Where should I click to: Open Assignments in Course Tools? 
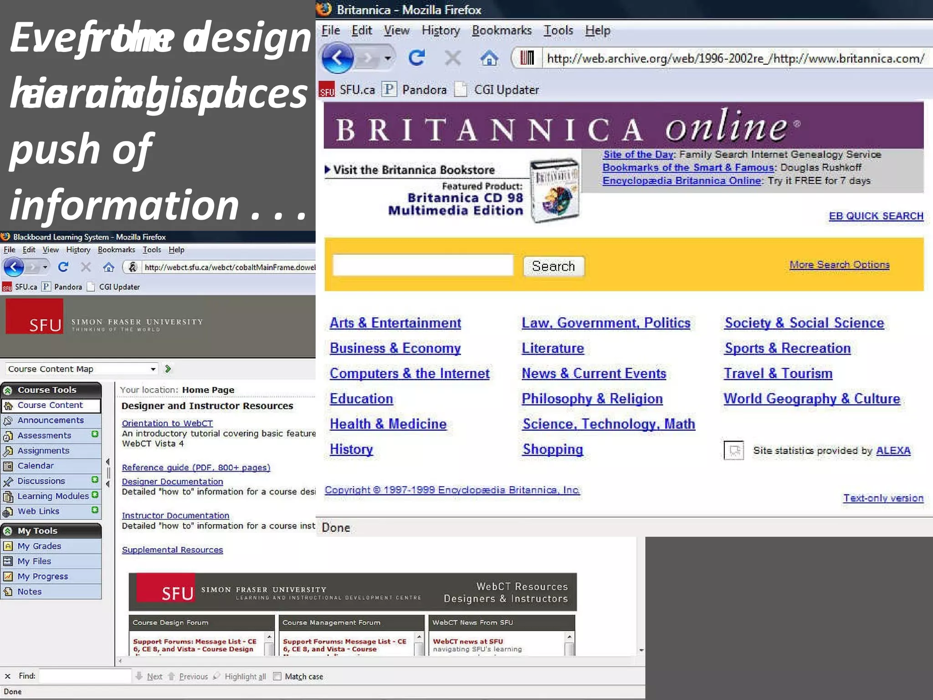[x=51, y=450]
